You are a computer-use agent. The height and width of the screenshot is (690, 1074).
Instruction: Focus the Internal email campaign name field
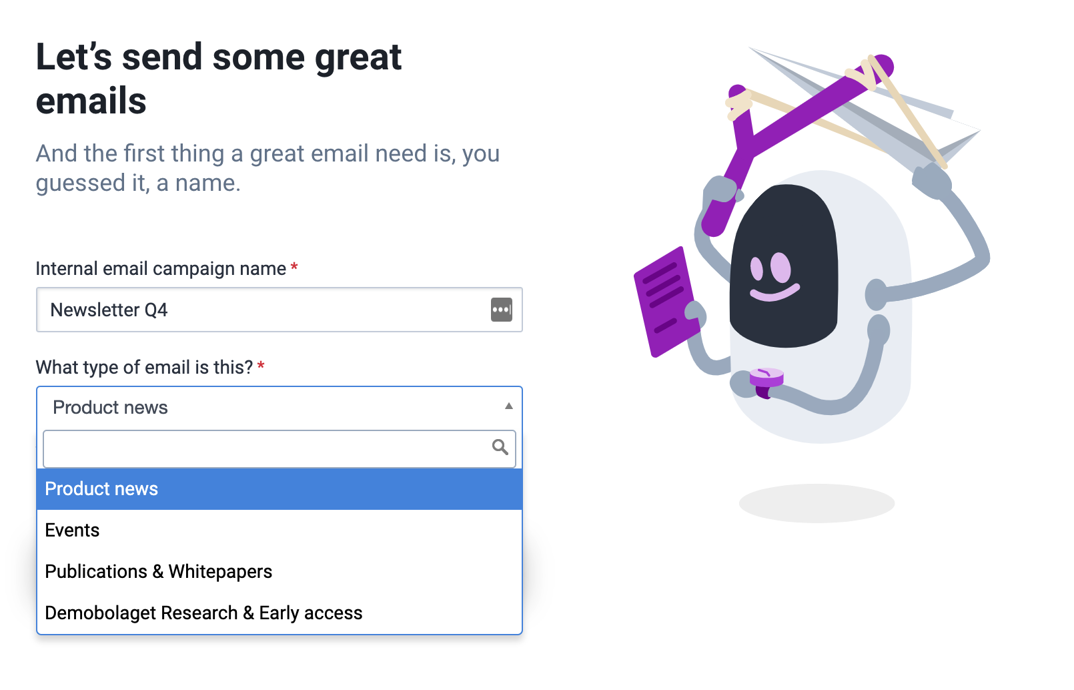pyautogui.click(x=280, y=310)
